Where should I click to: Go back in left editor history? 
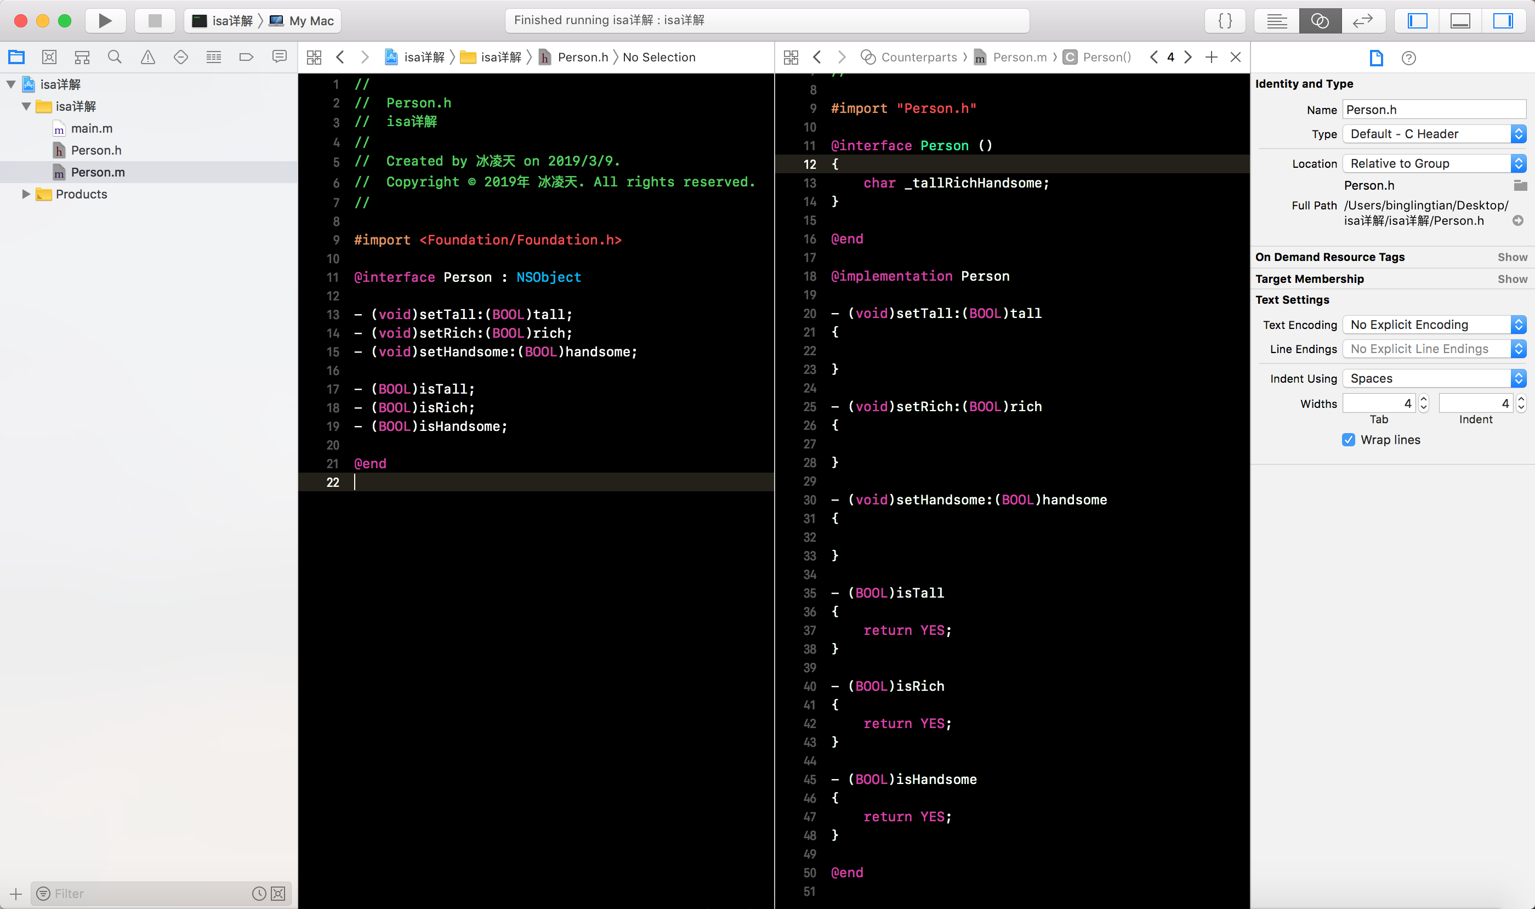pyautogui.click(x=340, y=57)
